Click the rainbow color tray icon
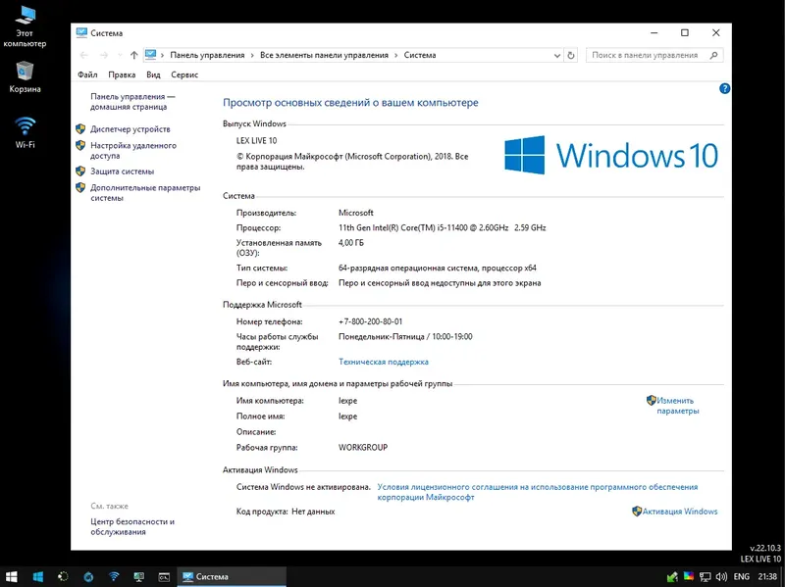The height and width of the screenshot is (587, 785). [x=689, y=576]
